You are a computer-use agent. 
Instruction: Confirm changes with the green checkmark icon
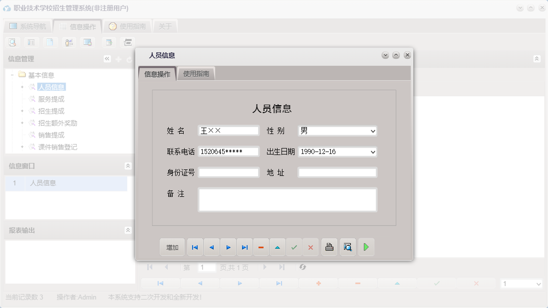point(294,247)
